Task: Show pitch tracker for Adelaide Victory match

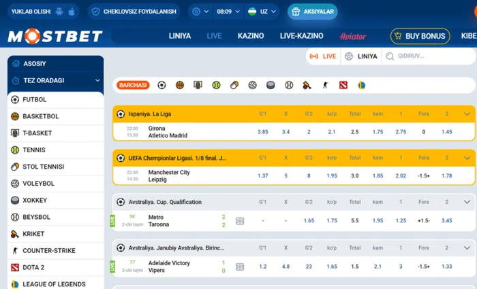Action: (240, 267)
